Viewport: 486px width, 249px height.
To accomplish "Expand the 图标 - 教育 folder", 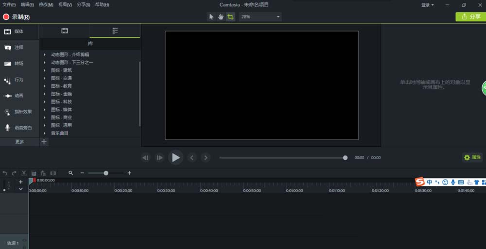I will click(x=45, y=86).
